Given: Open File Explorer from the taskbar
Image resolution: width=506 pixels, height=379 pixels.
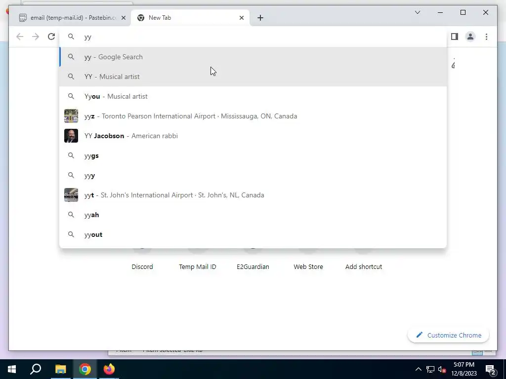Looking at the screenshot, I should click(x=60, y=369).
